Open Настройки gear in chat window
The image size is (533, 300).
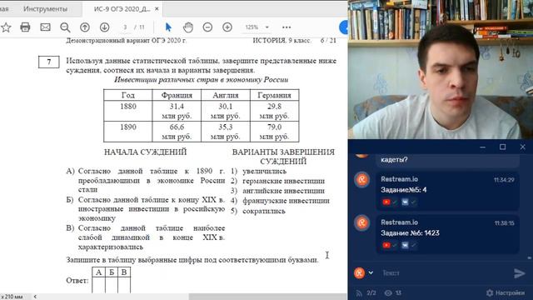coord(506,292)
